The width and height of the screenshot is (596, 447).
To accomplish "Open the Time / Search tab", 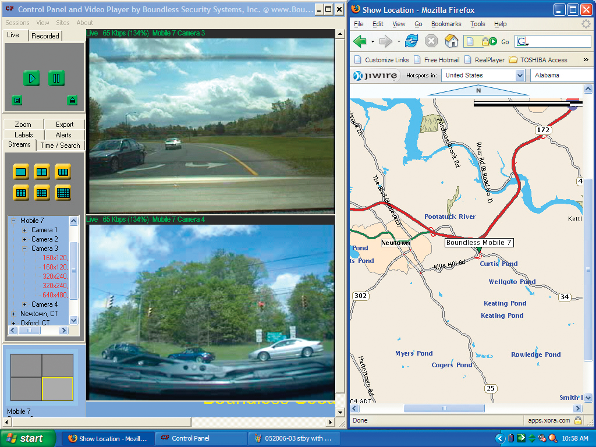I will (61, 145).
